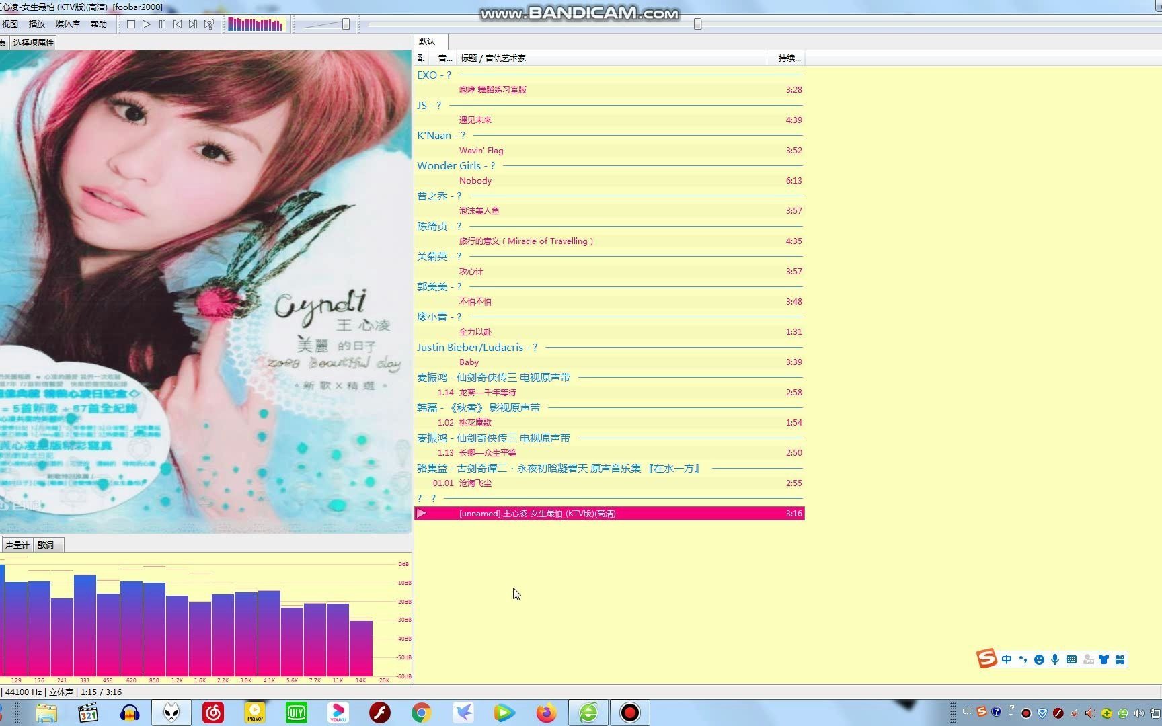1162x726 pixels.
Task: Open the Sogou toolbox grid icon
Action: tap(1120, 659)
